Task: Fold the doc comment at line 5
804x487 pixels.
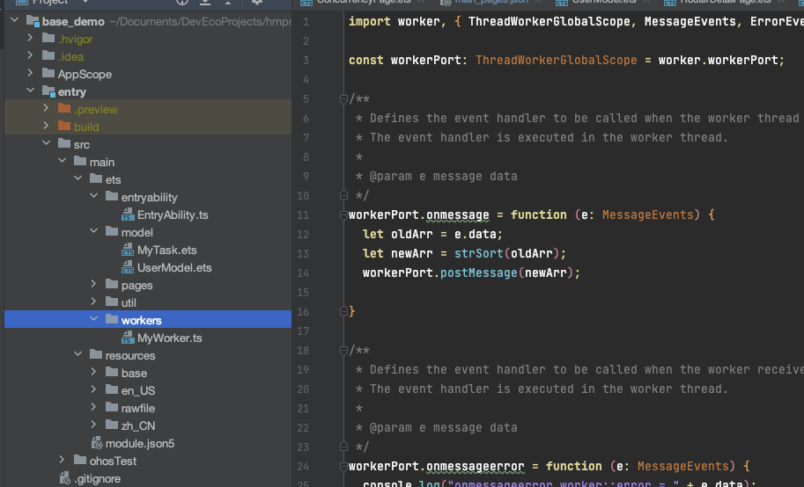Action: click(x=343, y=99)
